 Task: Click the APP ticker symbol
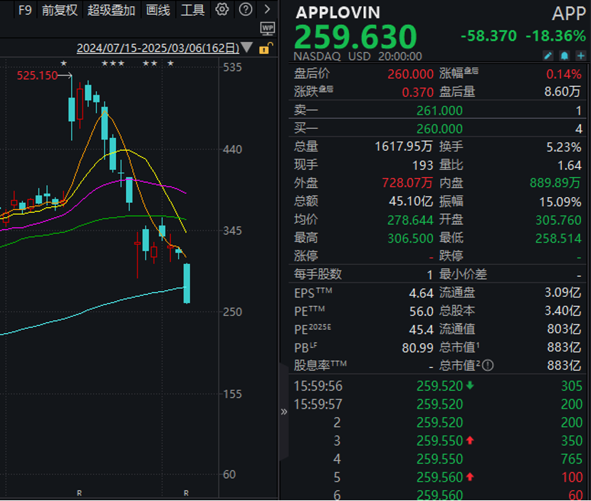point(569,14)
